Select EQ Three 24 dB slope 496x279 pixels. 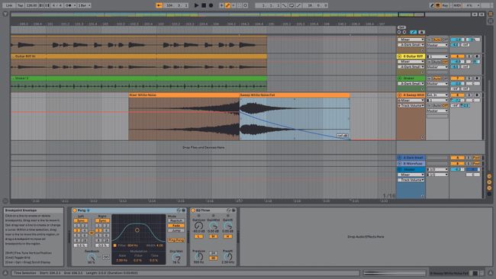click(x=213, y=253)
